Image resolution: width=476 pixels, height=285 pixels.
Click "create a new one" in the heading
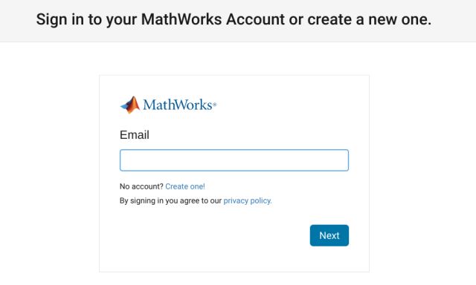[x=369, y=19]
